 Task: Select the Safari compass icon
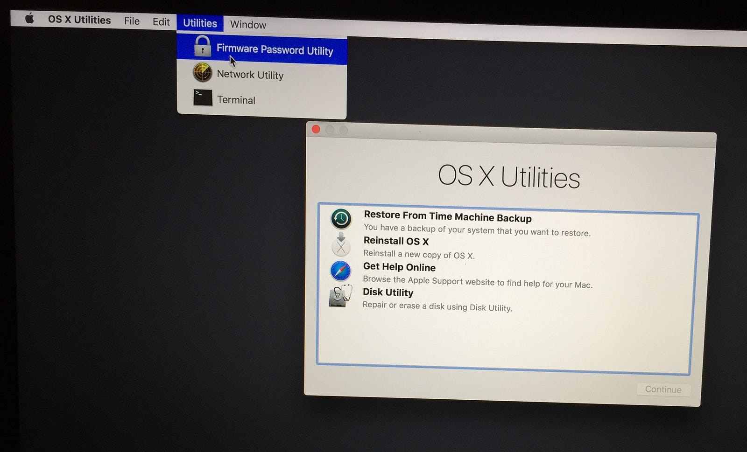click(x=341, y=271)
